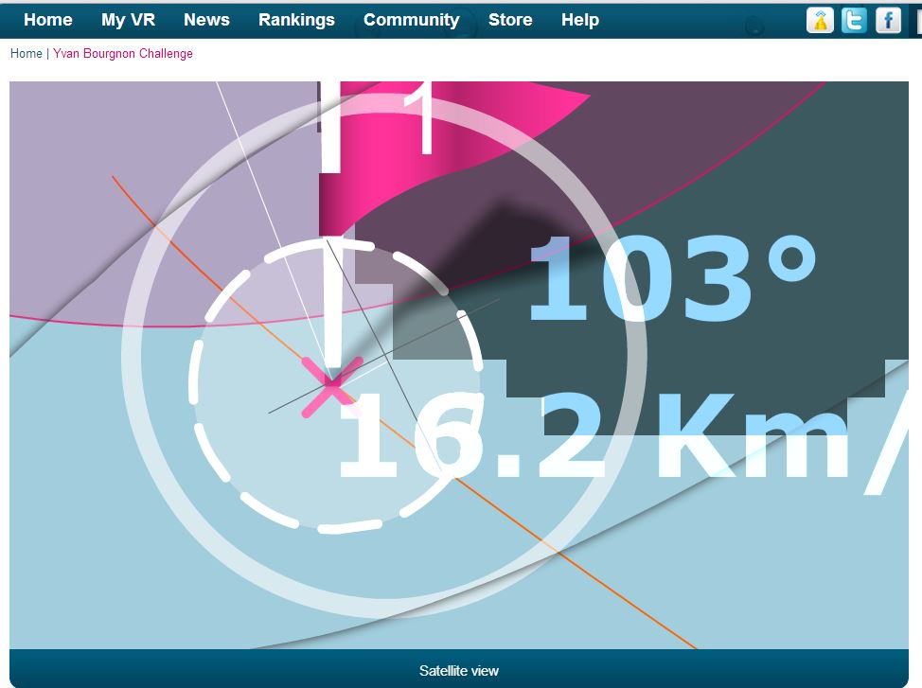Click the pink X boat marker
The width and height of the screenshot is (922, 688).
331,386
